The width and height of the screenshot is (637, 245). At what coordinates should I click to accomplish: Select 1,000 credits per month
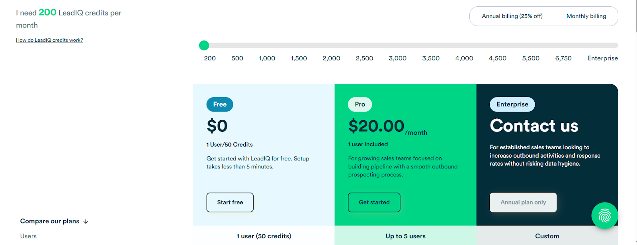coord(267,58)
